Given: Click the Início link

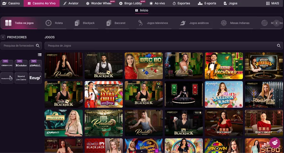Looking at the screenshot, I should [142, 10].
